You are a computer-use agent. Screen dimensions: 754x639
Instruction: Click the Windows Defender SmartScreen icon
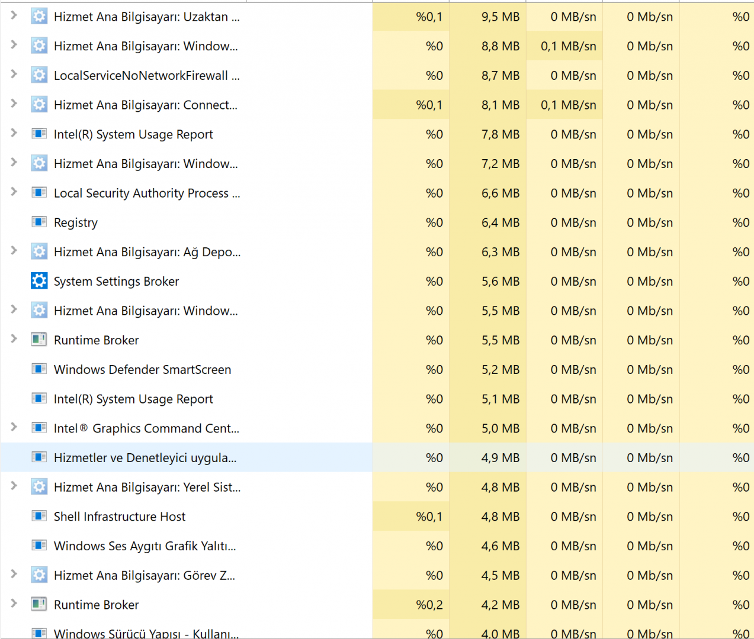(x=39, y=369)
